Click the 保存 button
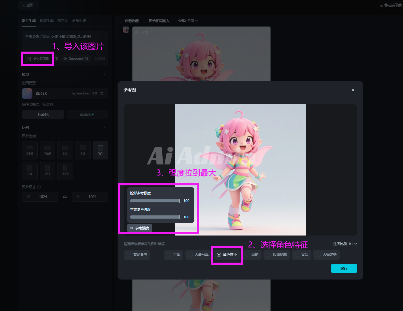Image resolution: width=403 pixels, height=311 pixels. tap(344, 268)
